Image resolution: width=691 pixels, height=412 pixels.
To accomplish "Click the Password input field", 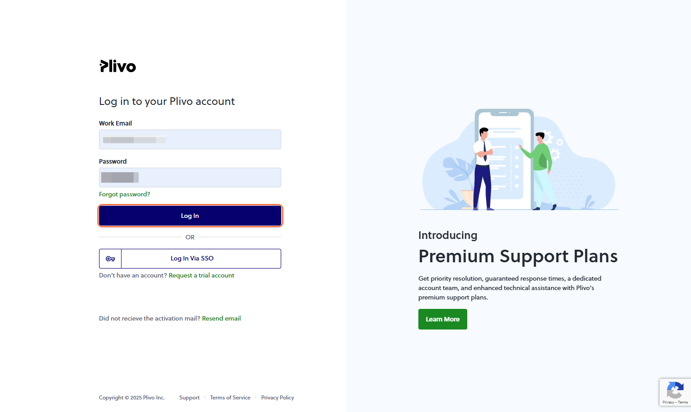I will 190,177.
